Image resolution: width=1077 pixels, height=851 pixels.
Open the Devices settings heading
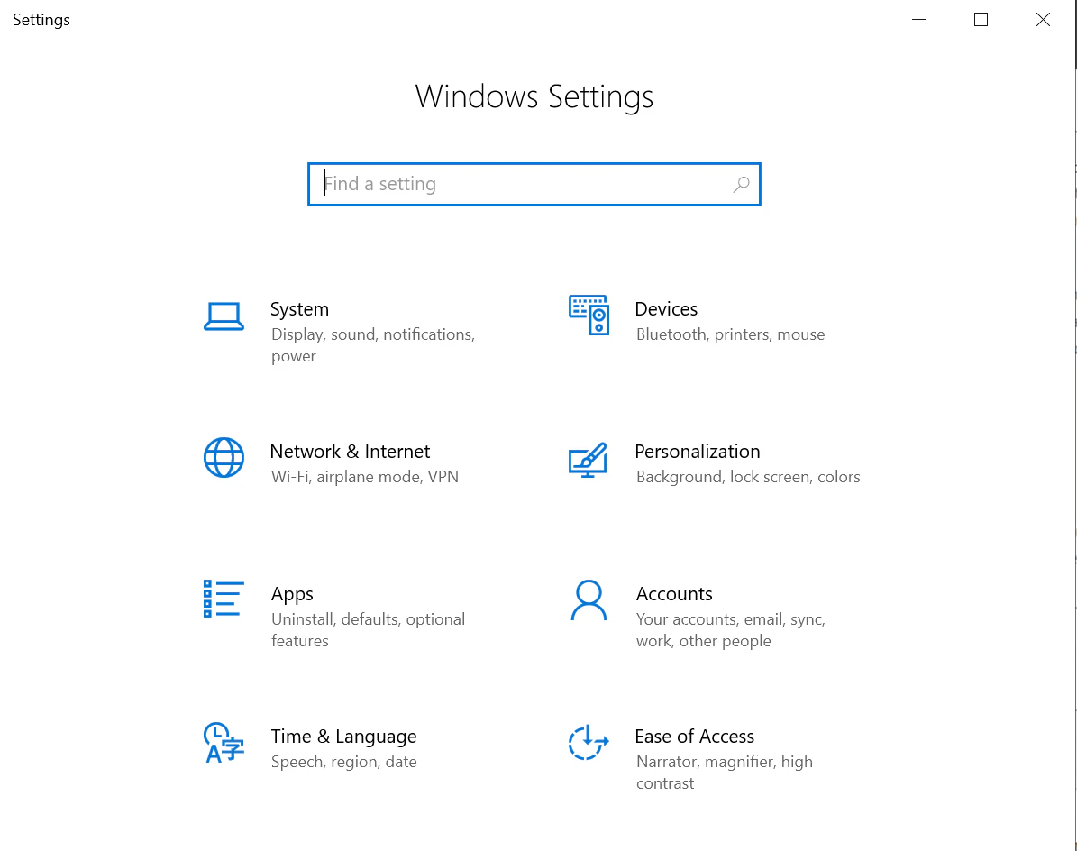(x=665, y=309)
